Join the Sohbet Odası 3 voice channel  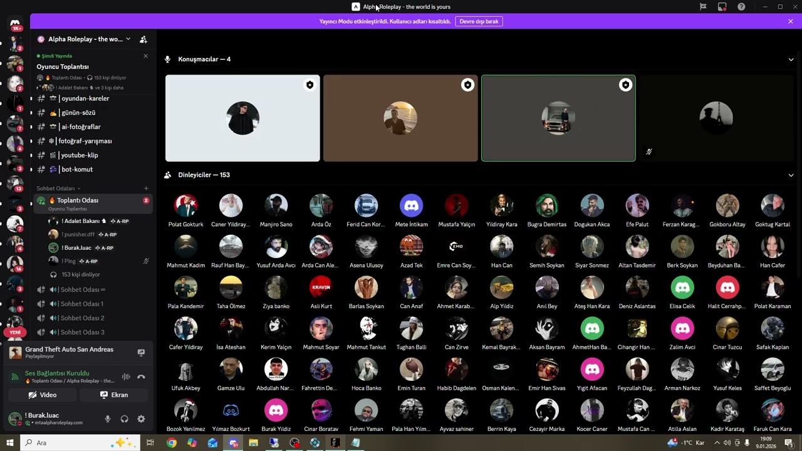[x=92, y=332]
